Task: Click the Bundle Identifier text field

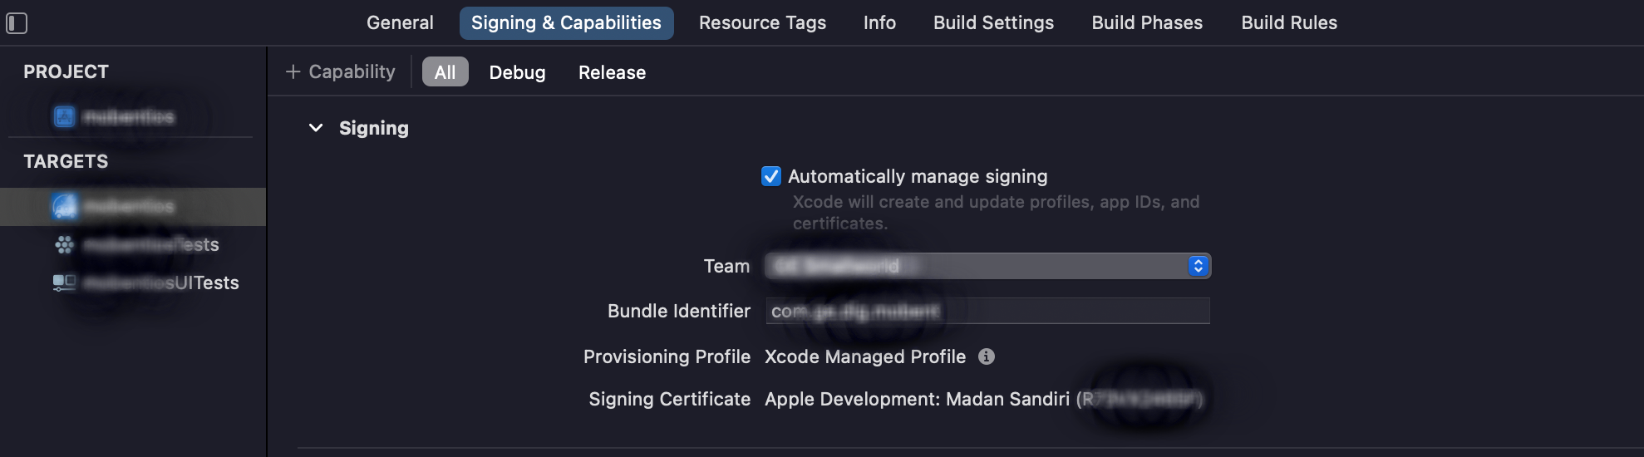Action: pos(987,311)
